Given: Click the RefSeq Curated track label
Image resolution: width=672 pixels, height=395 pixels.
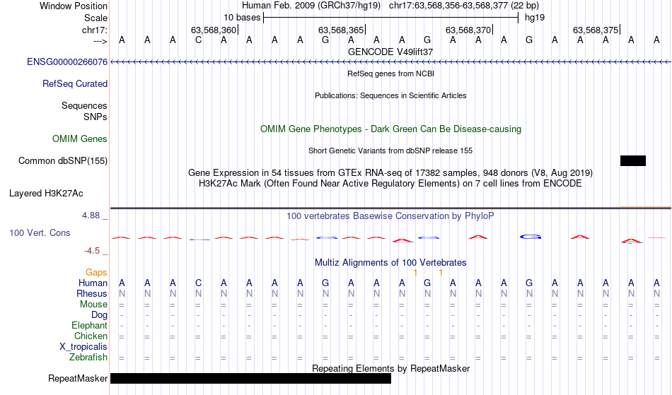Looking at the screenshot, I should point(74,83).
